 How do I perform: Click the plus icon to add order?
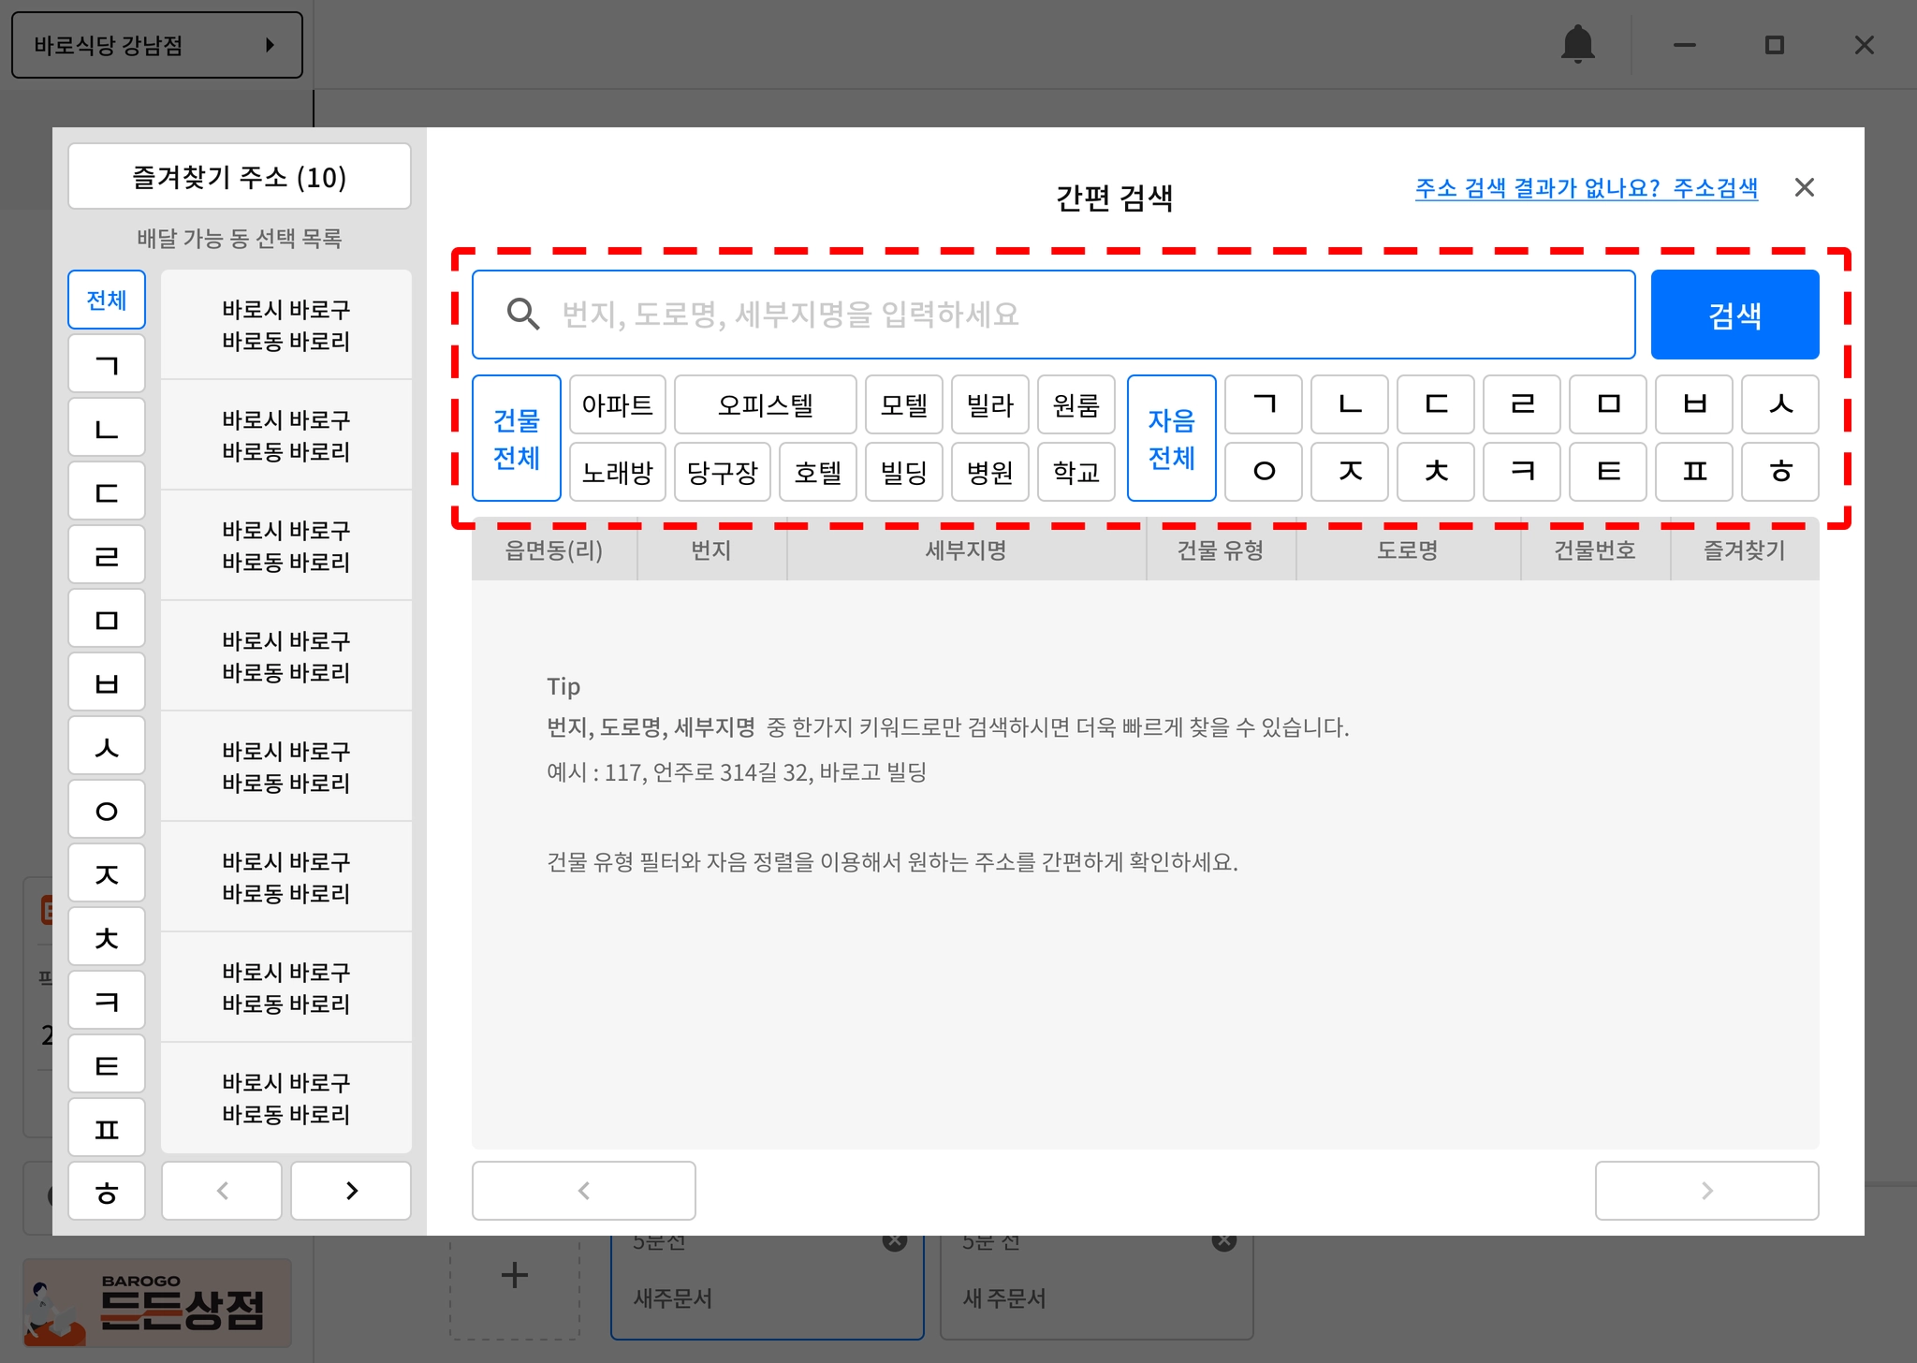tap(514, 1274)
